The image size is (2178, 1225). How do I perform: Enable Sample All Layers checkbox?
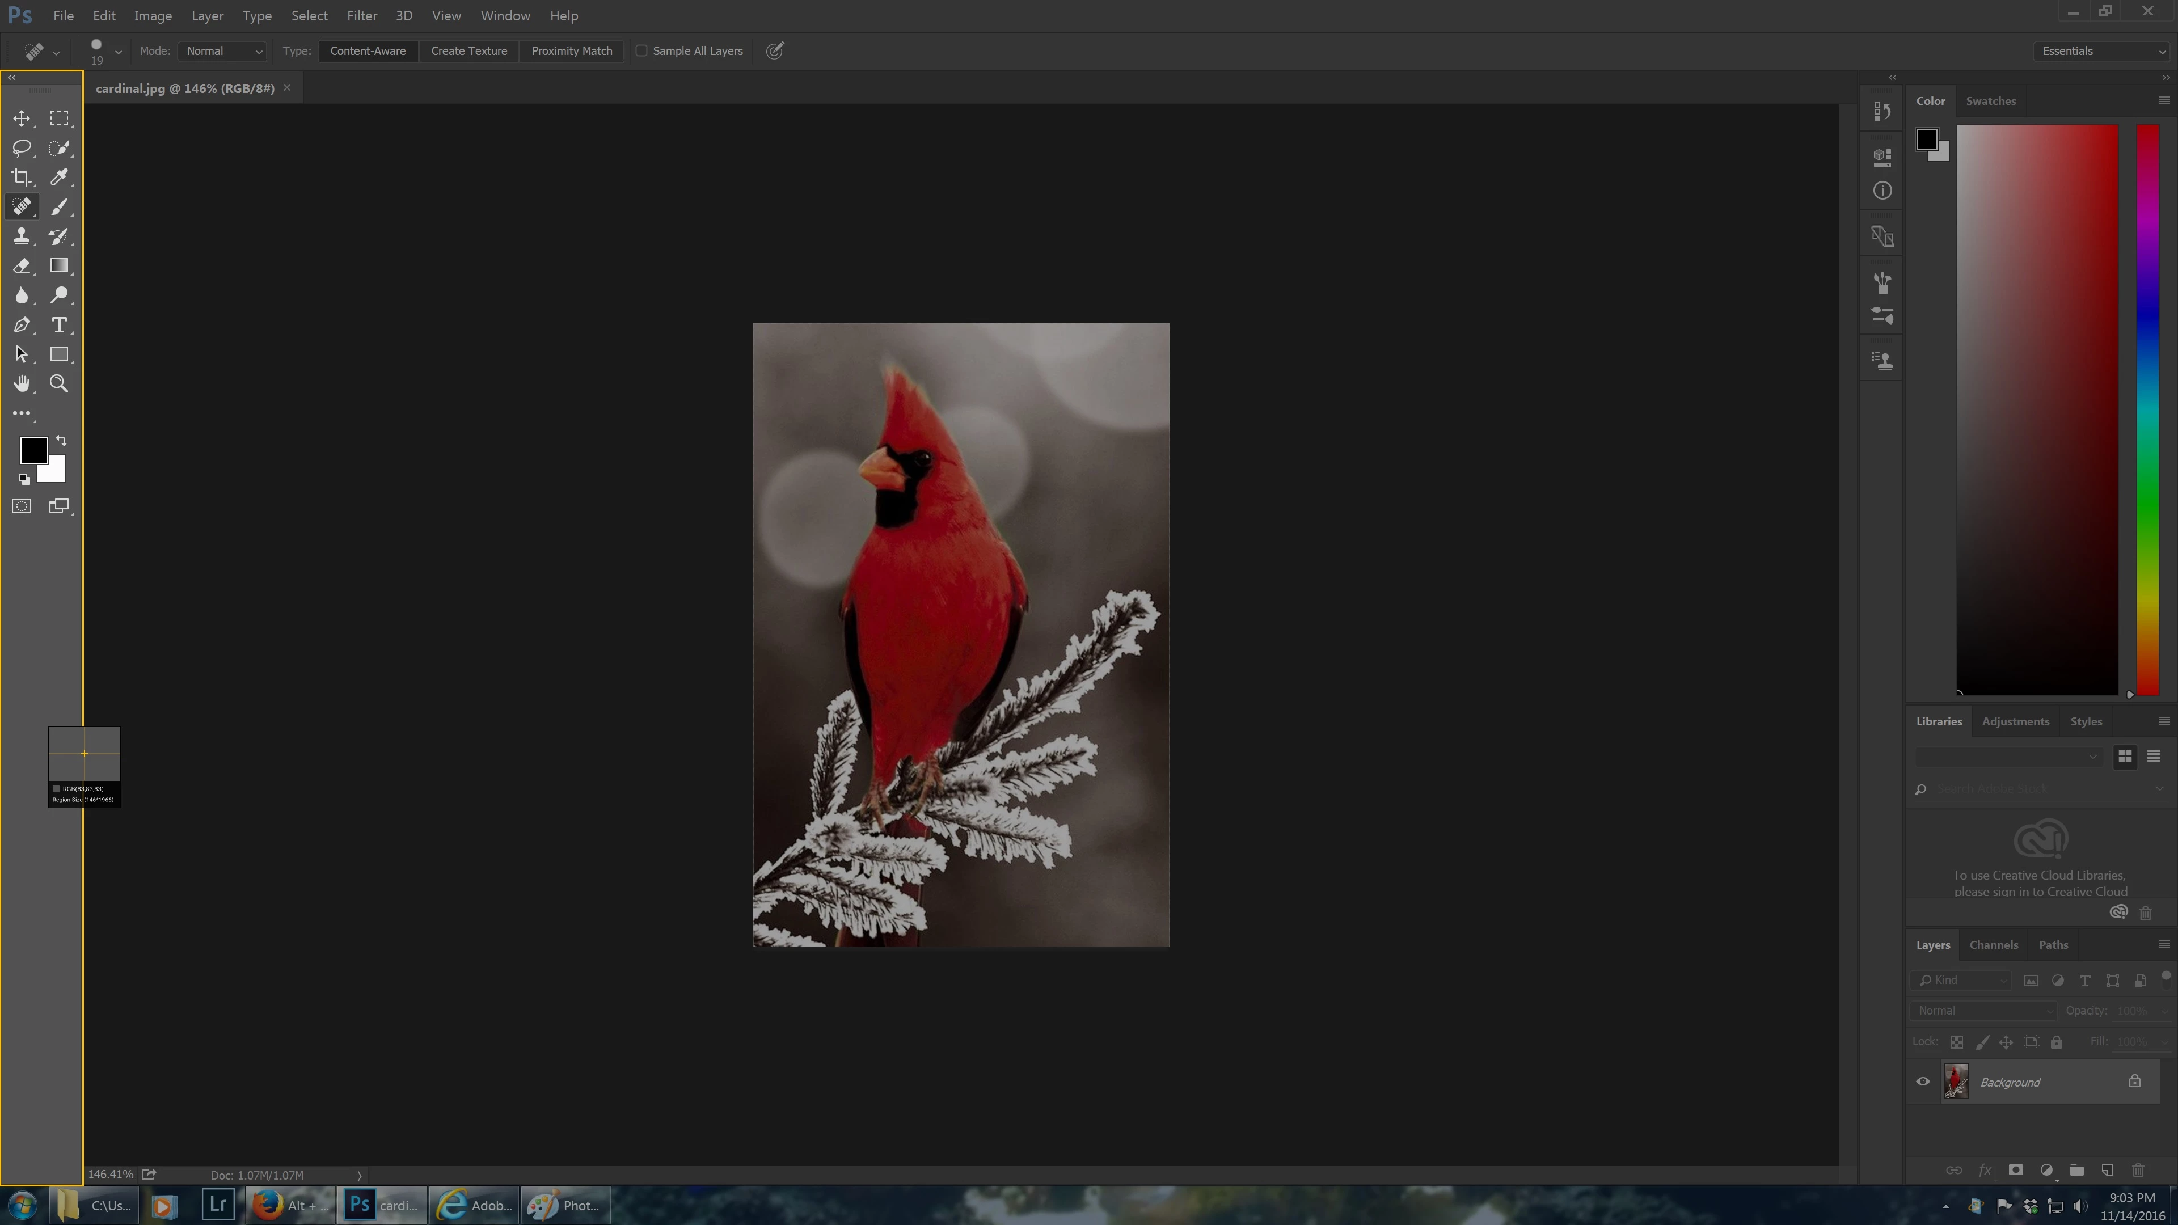tap(641, 50)
